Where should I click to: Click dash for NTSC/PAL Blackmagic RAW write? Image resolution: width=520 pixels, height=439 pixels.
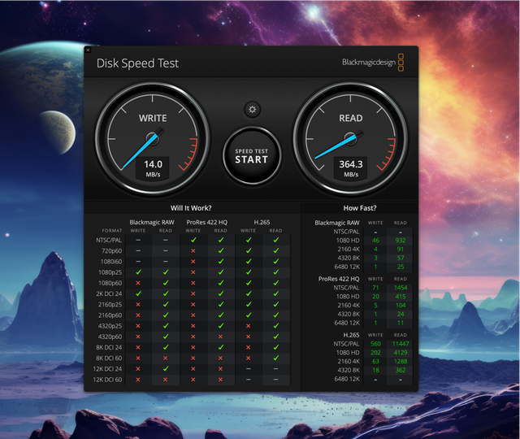click(x=138, y=240)
